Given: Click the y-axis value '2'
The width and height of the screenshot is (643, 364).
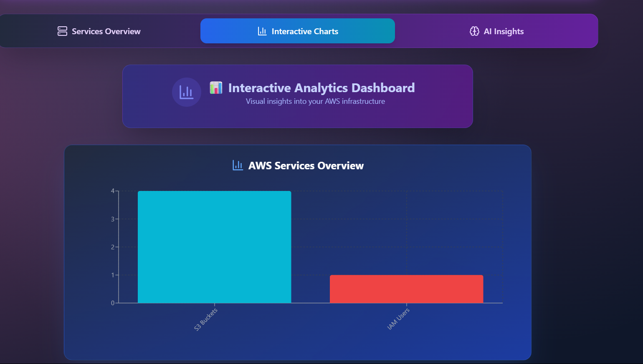Looking at the screenshot, I should click(113, 247).
